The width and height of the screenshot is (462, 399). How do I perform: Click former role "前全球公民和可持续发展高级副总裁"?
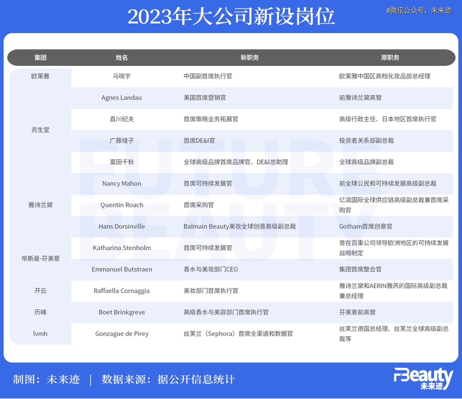point(388,183)
